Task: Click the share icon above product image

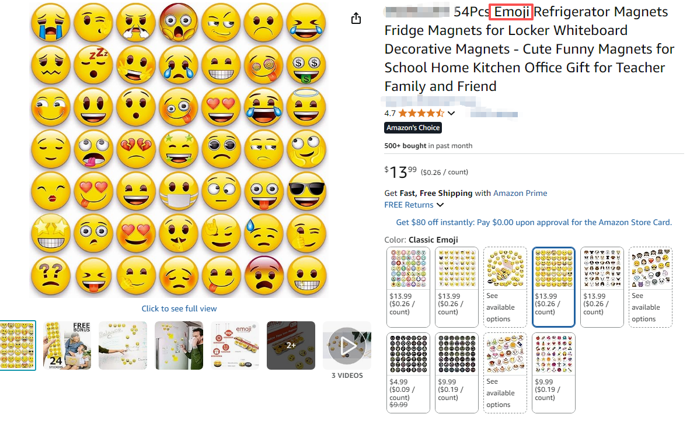Action: point(356,19)
